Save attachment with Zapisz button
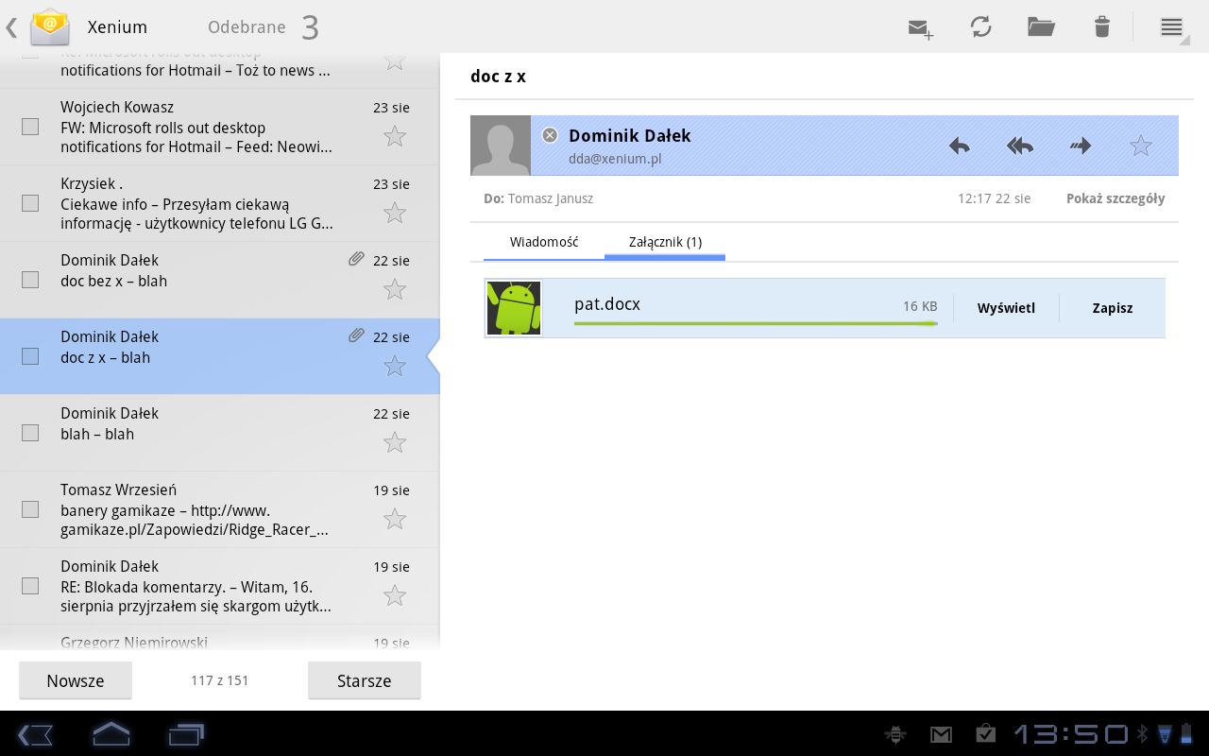Viewport: 1209px width, 756px height. [x=1112, y=308]
